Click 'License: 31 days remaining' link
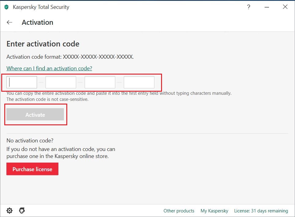The height and width of the screenshot is (217, 295). click(261, 211)
